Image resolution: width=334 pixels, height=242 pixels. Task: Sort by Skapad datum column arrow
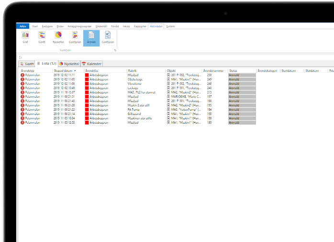click(x=75, y=70)
